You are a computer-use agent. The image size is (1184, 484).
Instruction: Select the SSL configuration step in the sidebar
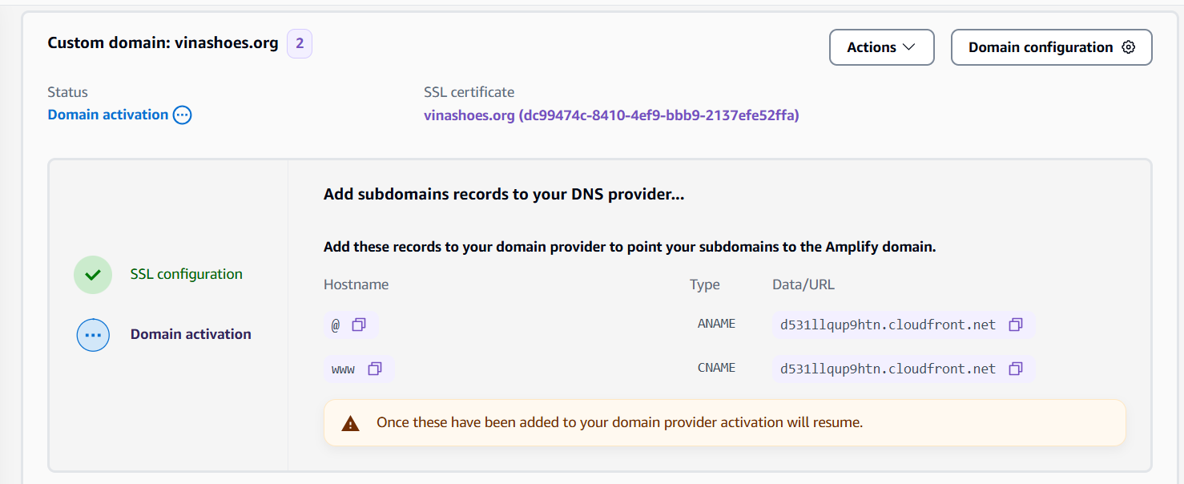point(186,274)
